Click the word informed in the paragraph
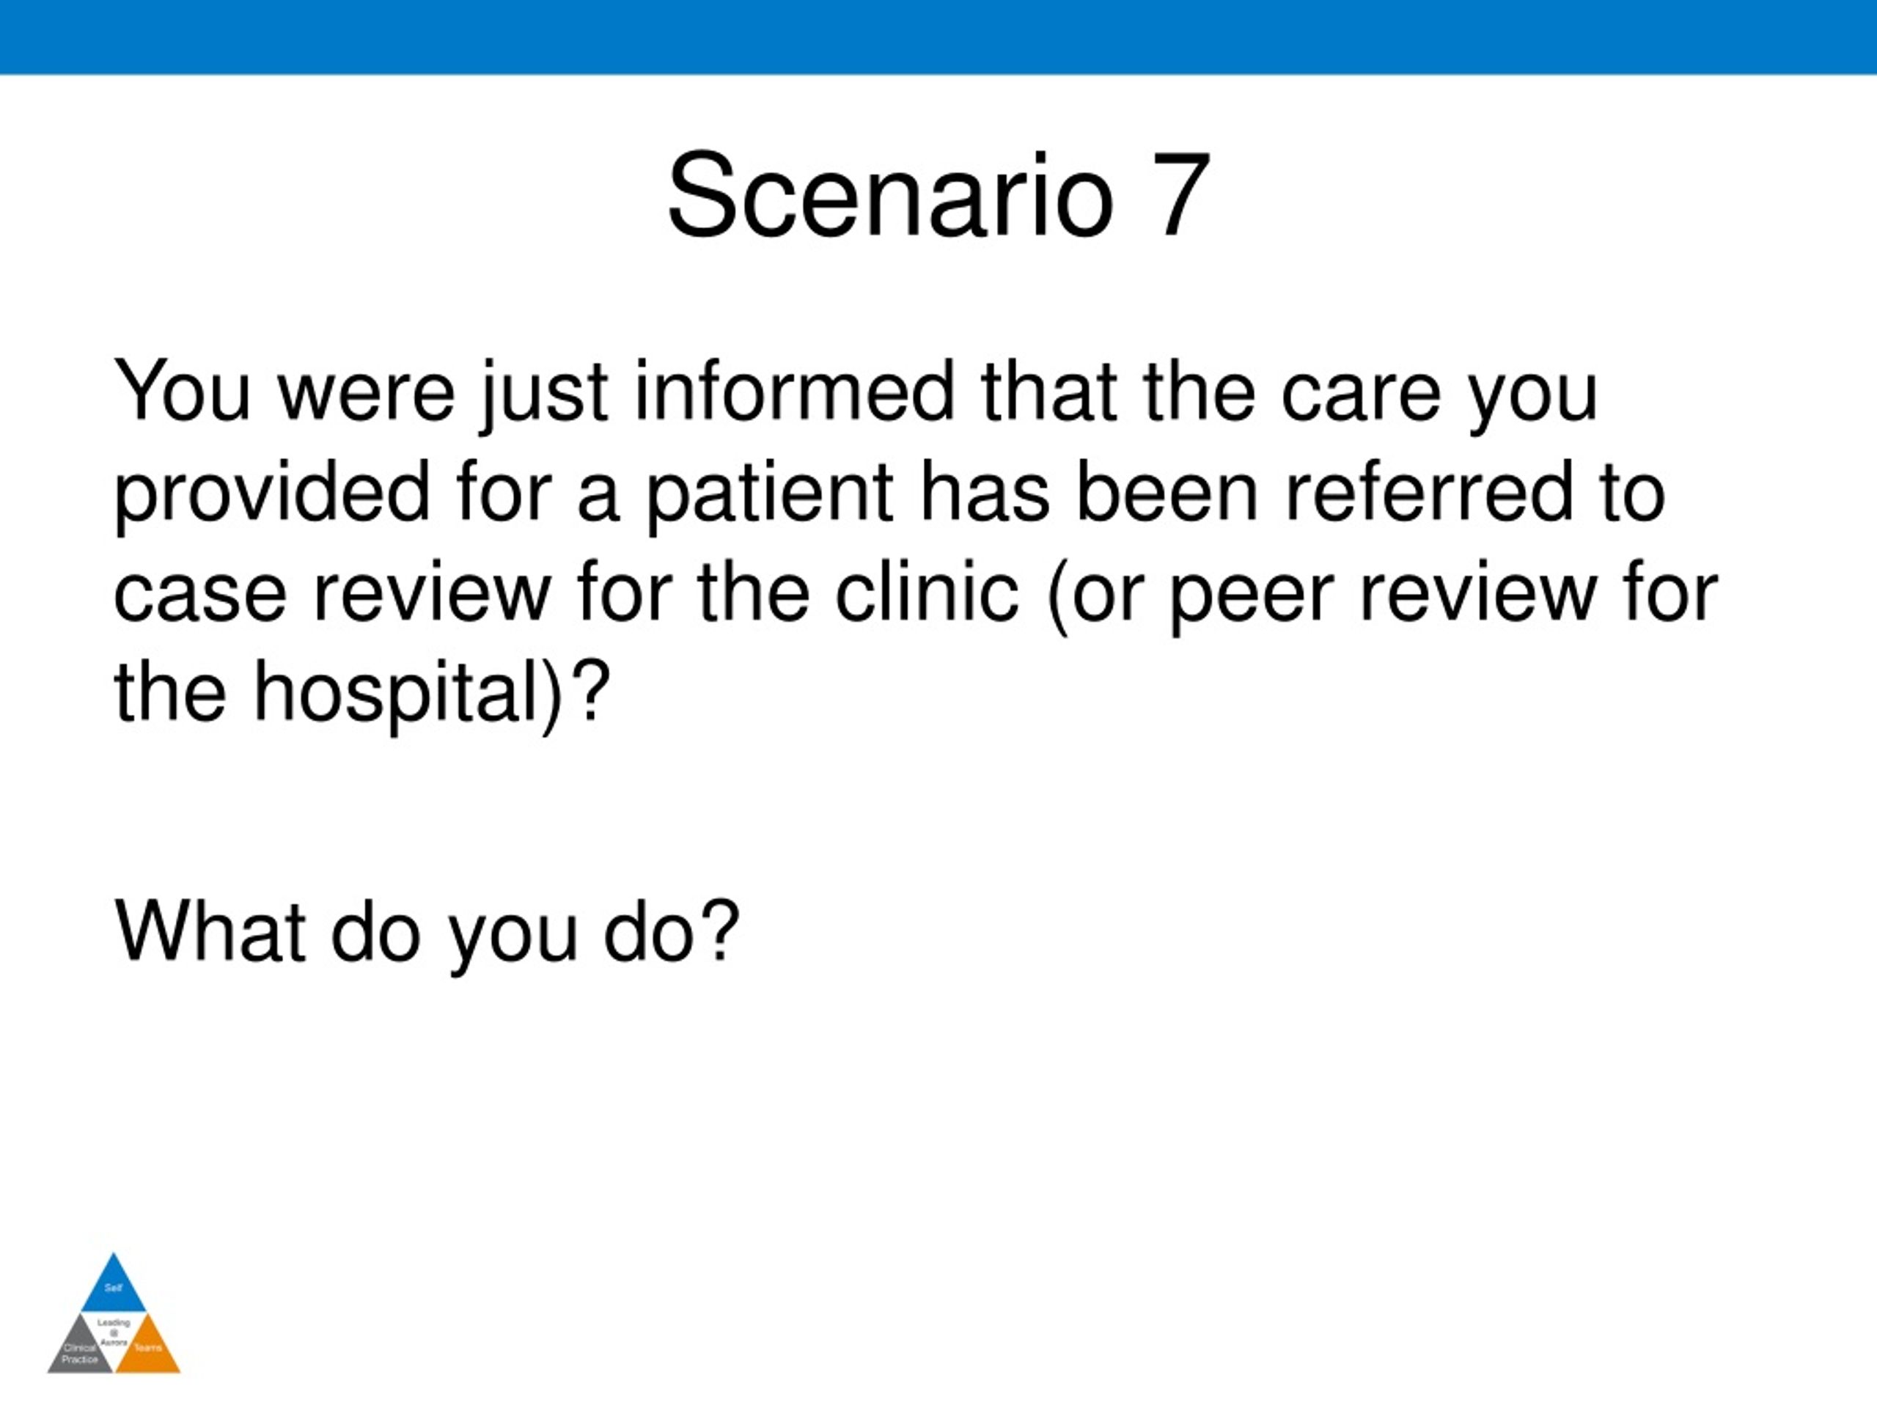Viewport: 1877px width, 1408px height. [794, 392]
